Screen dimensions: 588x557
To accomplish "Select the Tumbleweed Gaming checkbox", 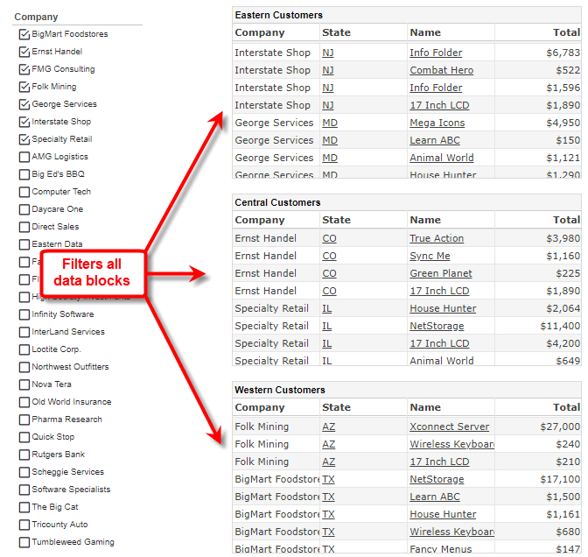I will [24, 542].
